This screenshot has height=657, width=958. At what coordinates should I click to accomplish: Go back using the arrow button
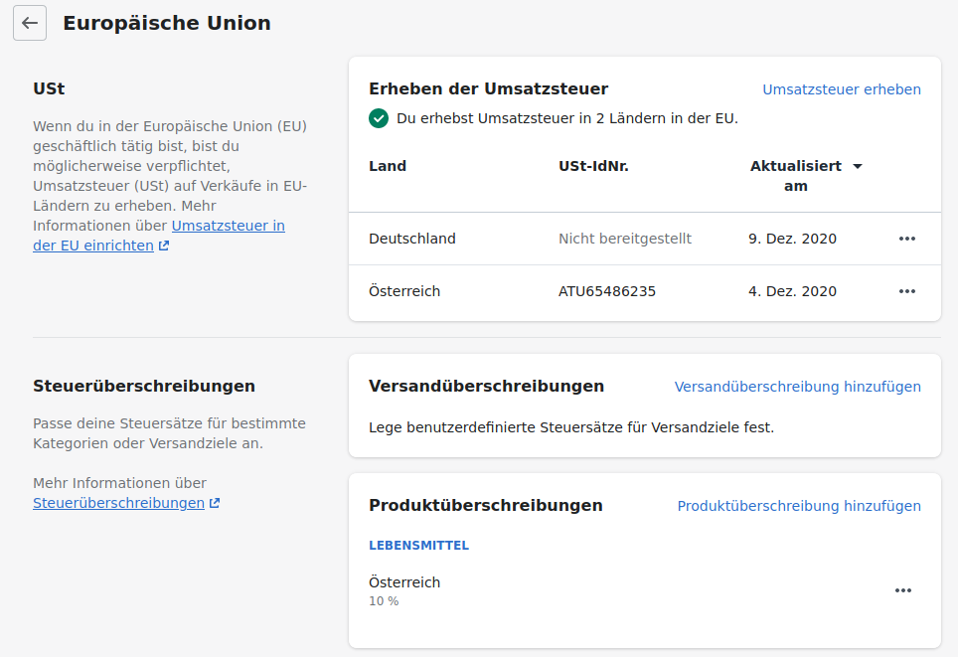point(30,23)
